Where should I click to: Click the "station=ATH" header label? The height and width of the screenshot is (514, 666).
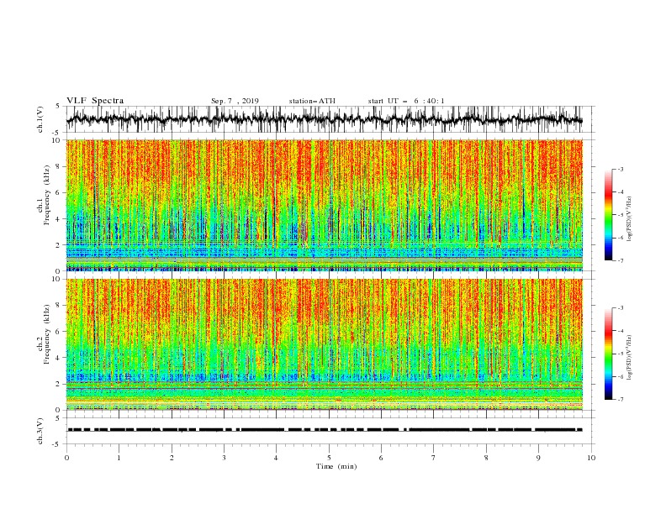coord(312,101)
